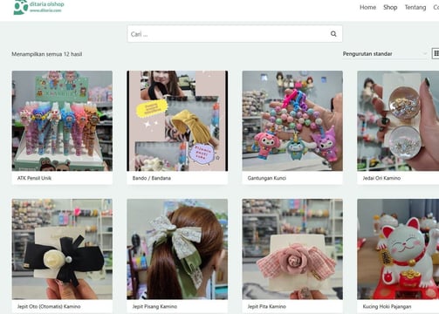Open Jepit Oto (Otomatis) Kamino product image
Viewport: 439px width, 314px height.
pos(62,249)
